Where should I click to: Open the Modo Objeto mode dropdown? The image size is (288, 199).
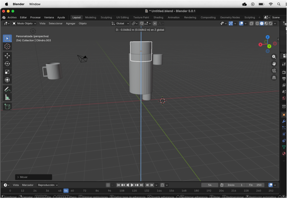pyautogui.click(x=24, y=23)
